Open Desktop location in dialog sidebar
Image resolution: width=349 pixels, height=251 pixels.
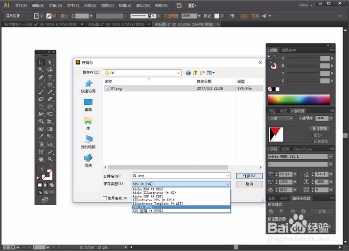point(88,105)
